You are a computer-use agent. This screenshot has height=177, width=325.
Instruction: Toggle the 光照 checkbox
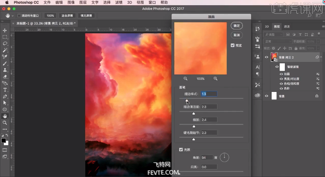181,149
